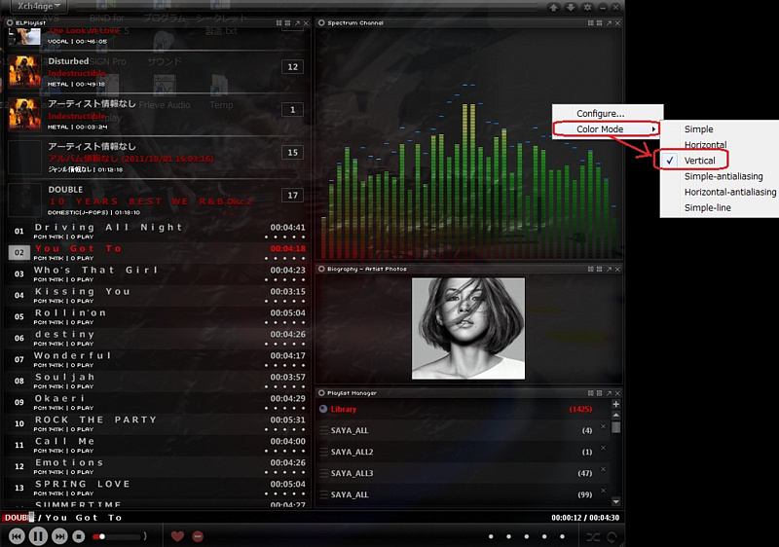Click the Biography panel columns layout icon
This screenshot has height=547, width=779.
tap(591, 269)
